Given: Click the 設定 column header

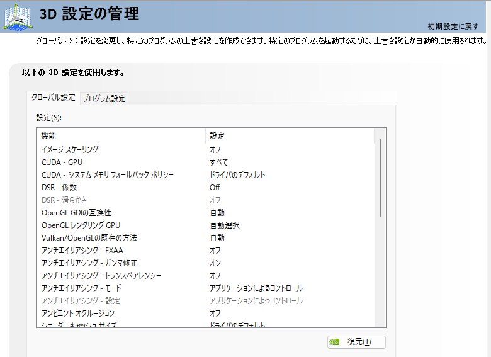Looking at the screenshot, I should [290, 136].
